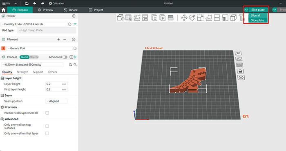Add a filament with plus icon
Viewport: 286px width, 151px height.
(x=58, y=39)
